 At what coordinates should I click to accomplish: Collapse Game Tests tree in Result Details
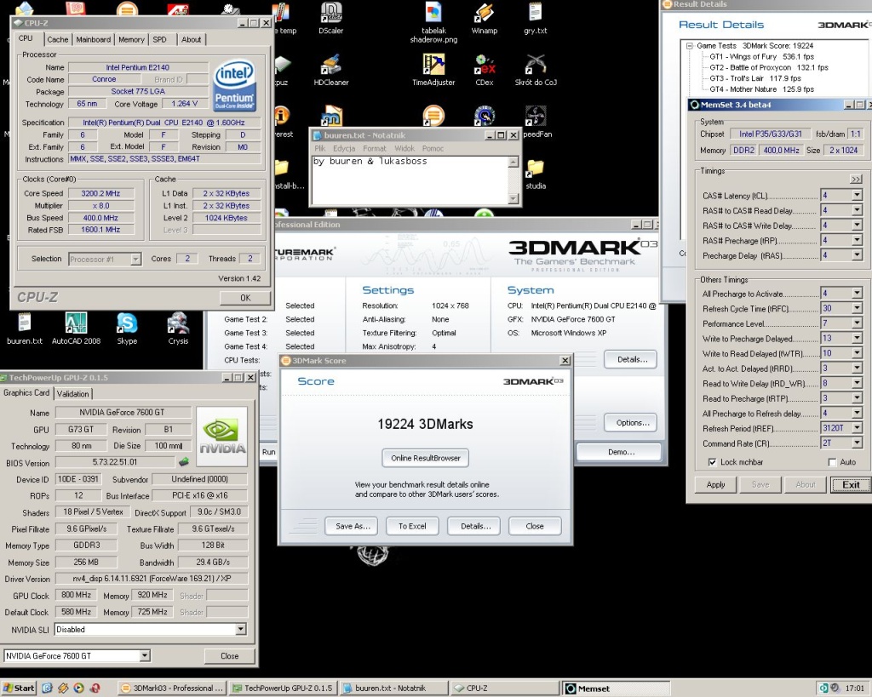pos(690,46)
